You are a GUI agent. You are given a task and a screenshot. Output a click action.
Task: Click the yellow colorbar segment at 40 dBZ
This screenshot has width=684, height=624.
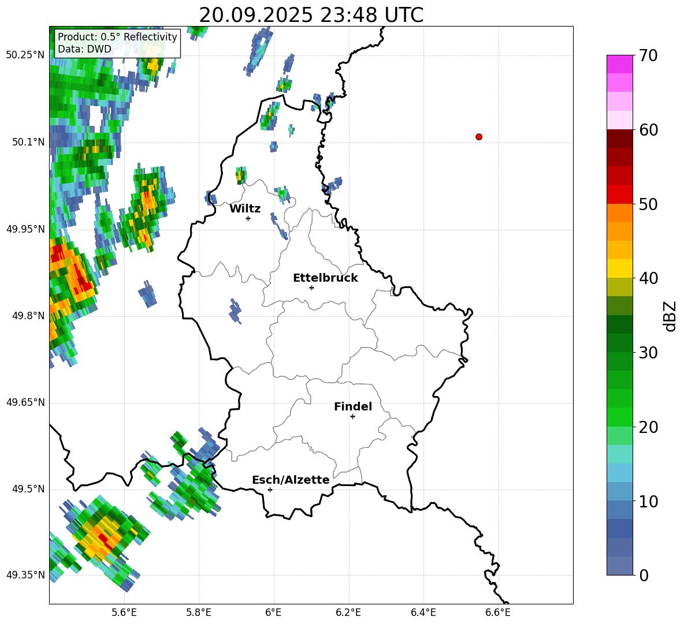pyautogui.click(x=619, y=268)
